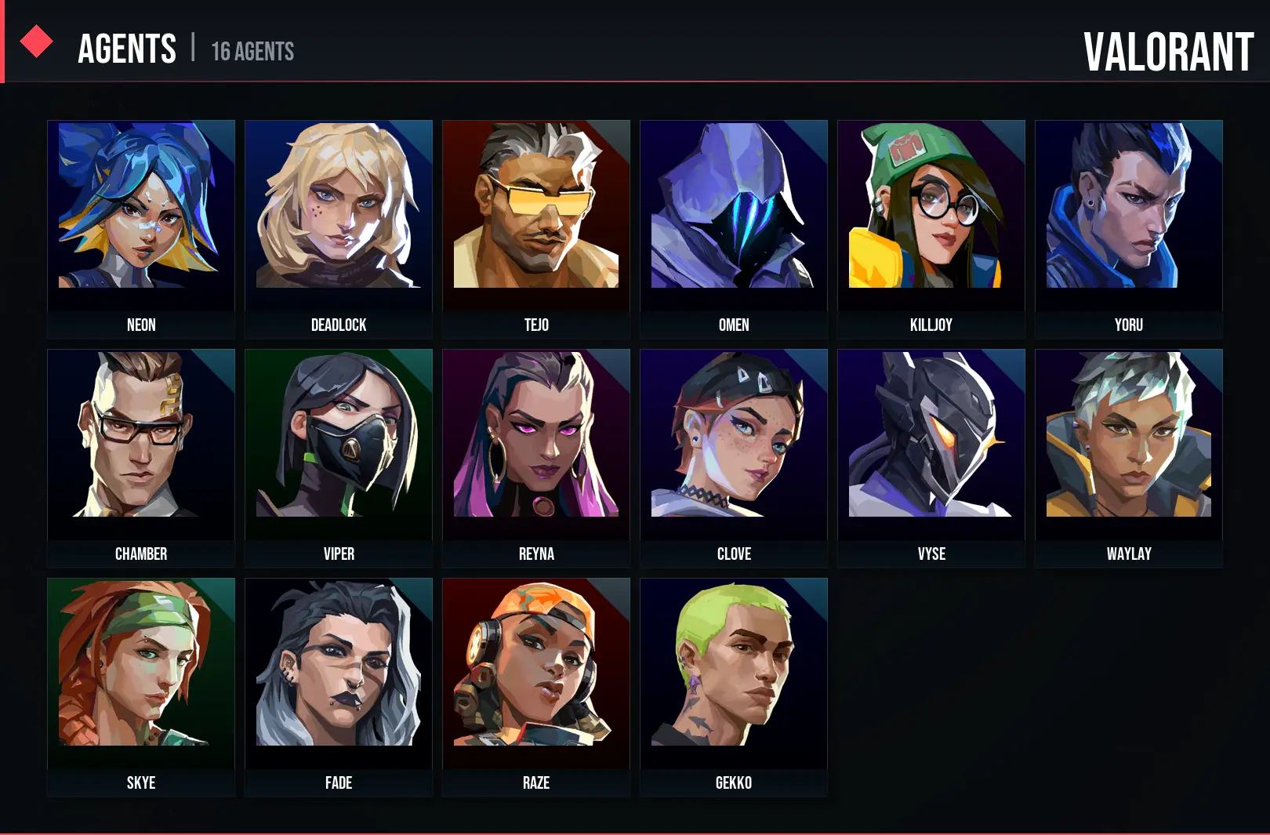Viewport: 1270px width, 835px height.
Task: Choose the Deadlock agent portrait
Action: tap(339, 229)
